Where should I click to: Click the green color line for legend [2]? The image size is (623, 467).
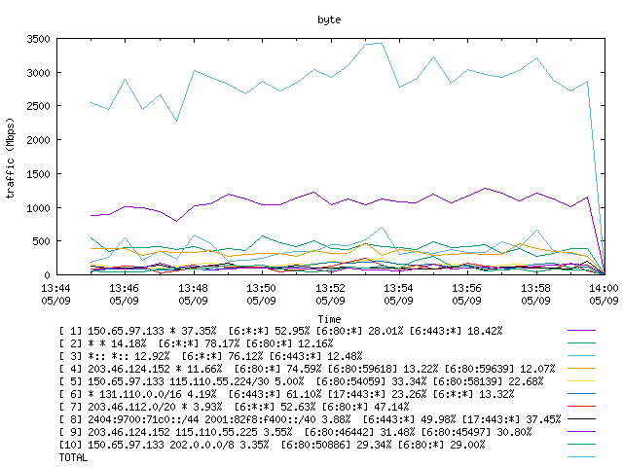pos(581,343)
